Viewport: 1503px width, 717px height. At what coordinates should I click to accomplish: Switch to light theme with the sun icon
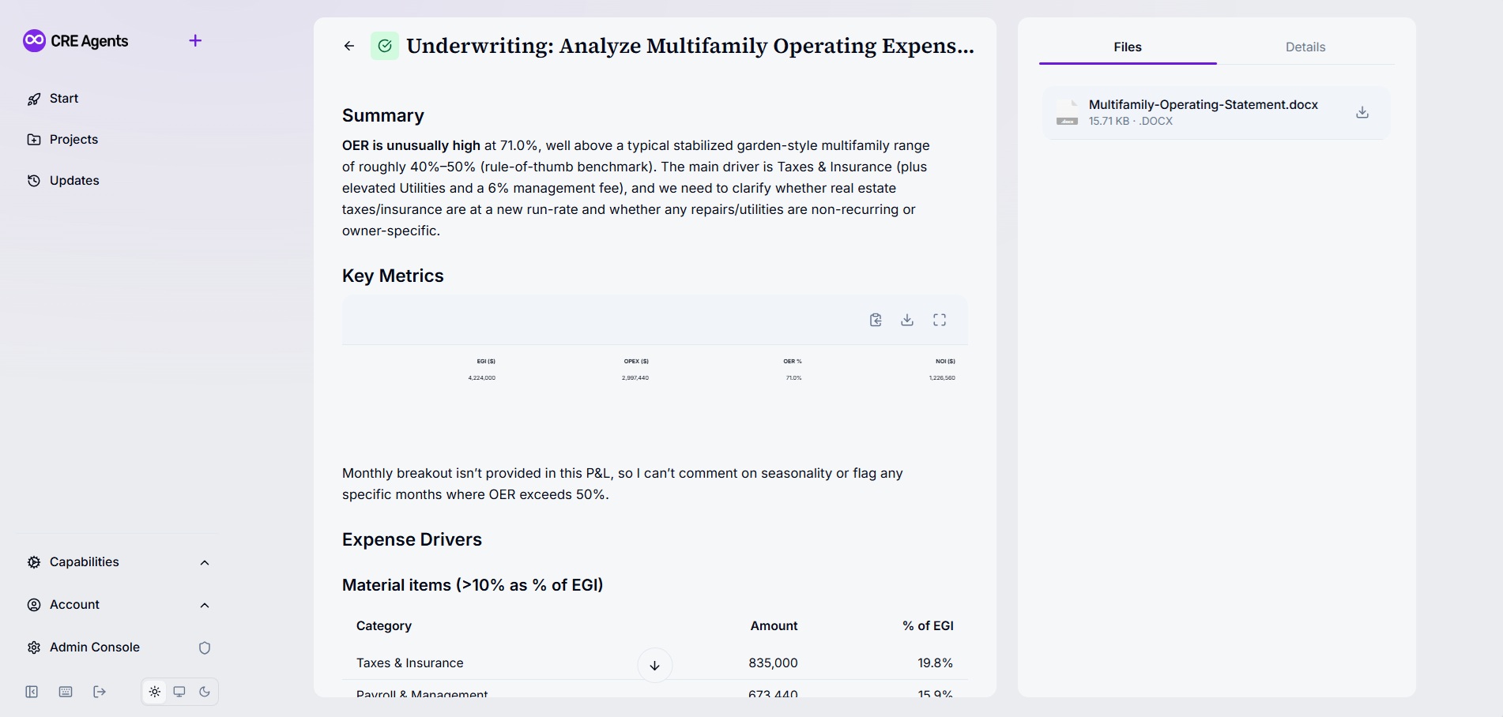155,692
